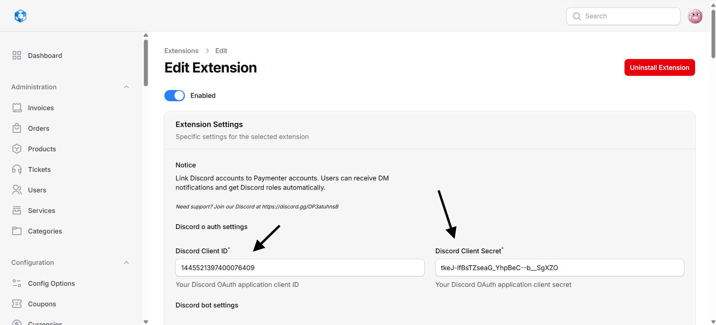The image size is (716, 325).
Task: Collapse the Administration section
Action: 126,87
